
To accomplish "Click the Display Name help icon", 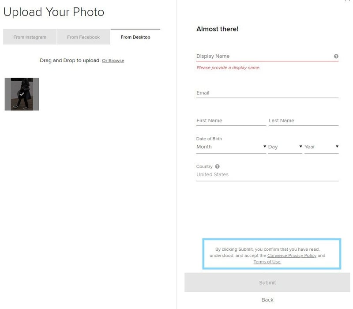I will [336, 56].
